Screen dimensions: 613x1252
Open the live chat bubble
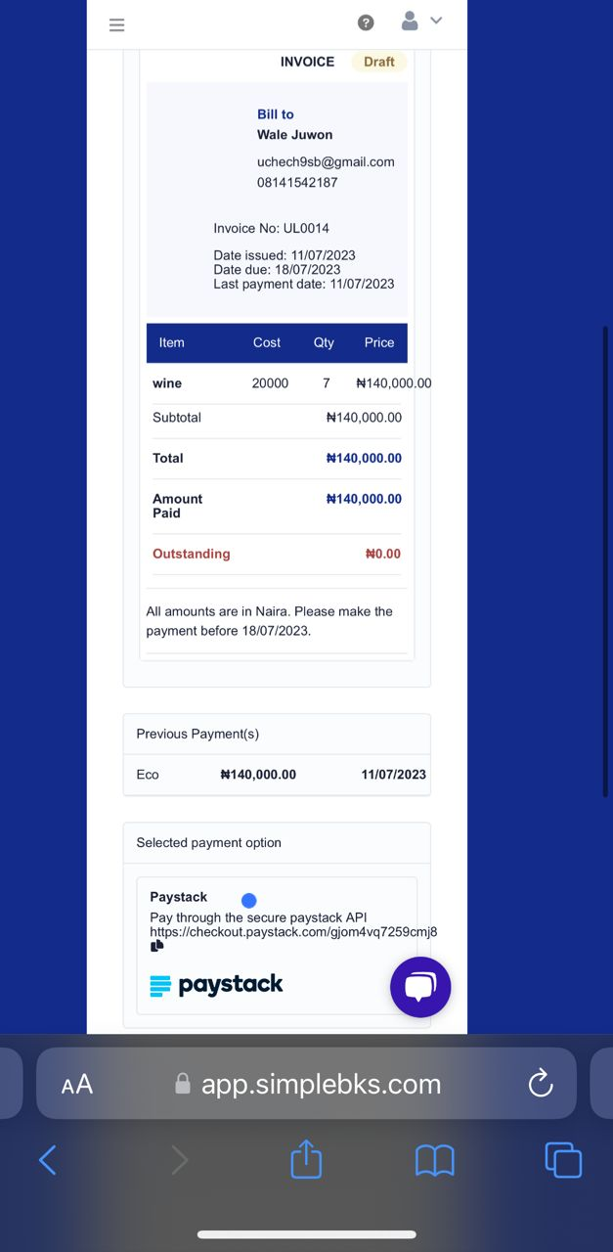tap(420, 987)
